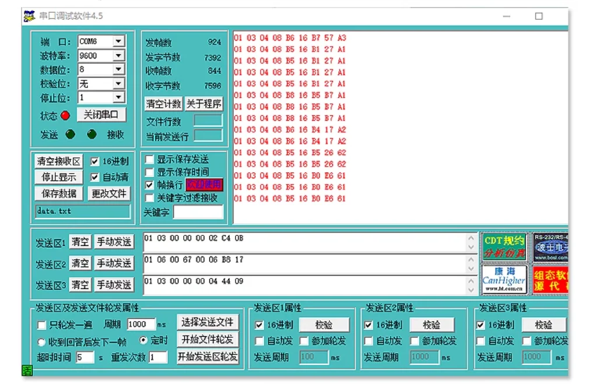Screen dimensions: 593x384
Task: Click scroll up arrow of 发送区1 box
Action: tap(471, 238)
